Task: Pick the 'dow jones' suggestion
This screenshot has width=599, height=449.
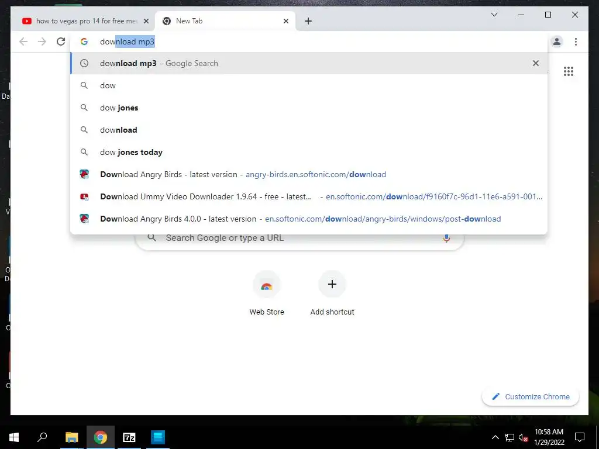Action: [309, 108]
